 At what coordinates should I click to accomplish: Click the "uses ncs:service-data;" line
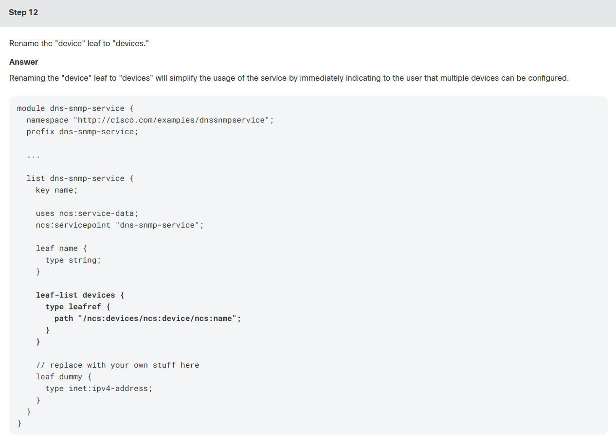click(x=87, y=213)
